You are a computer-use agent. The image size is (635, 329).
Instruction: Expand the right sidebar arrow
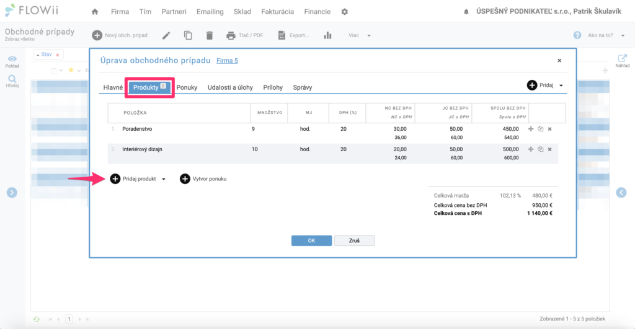click(x=621, y=193)
